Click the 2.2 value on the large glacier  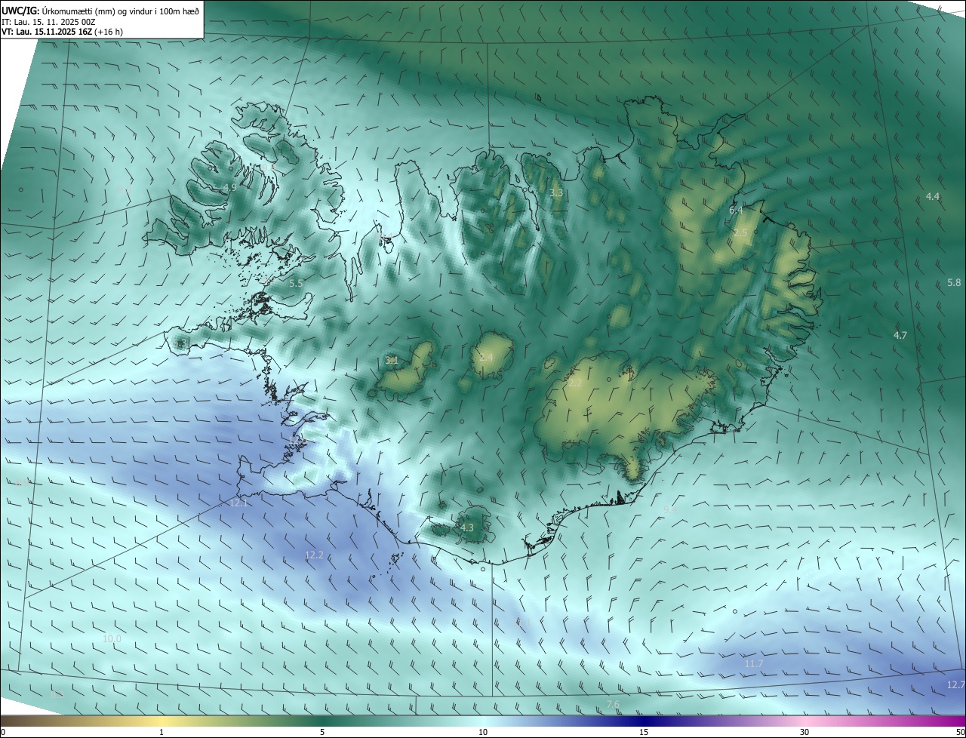575,383
